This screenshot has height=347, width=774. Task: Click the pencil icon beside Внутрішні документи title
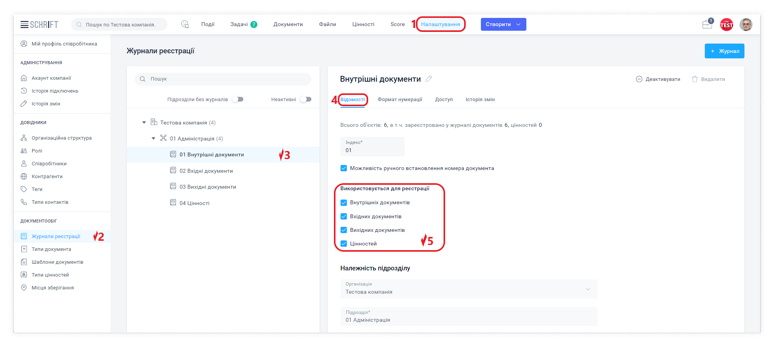pyautogui.click(x=429, y=79)
